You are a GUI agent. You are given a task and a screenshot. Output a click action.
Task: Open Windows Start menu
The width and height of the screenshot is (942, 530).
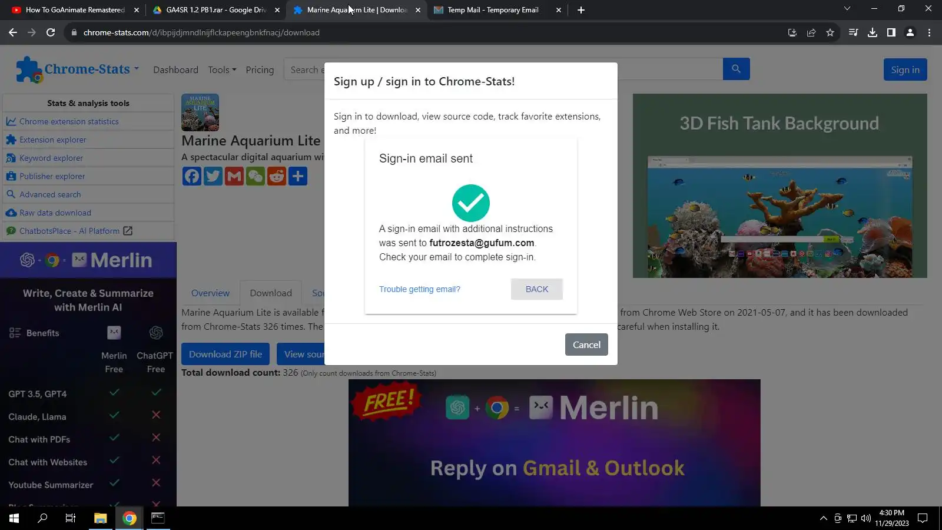click(14, 518)
